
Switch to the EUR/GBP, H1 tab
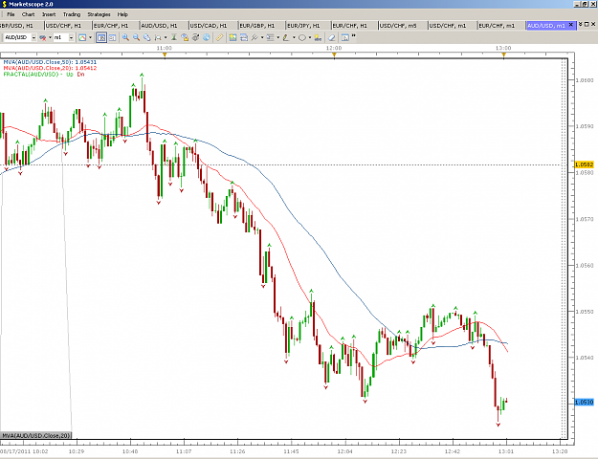click(x=261, y=26)
